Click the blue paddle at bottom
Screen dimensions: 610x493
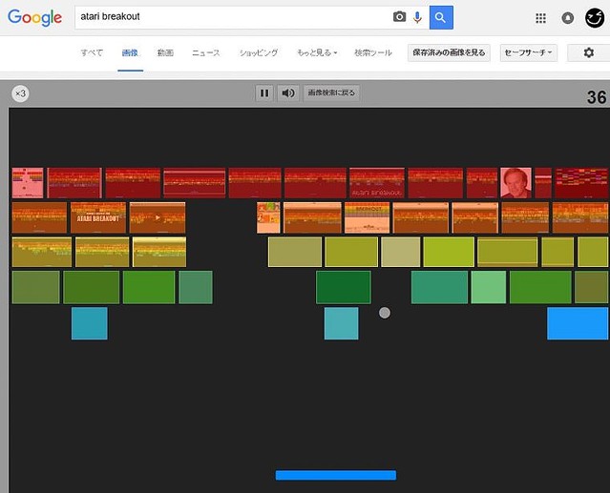(x=335, y=475)
